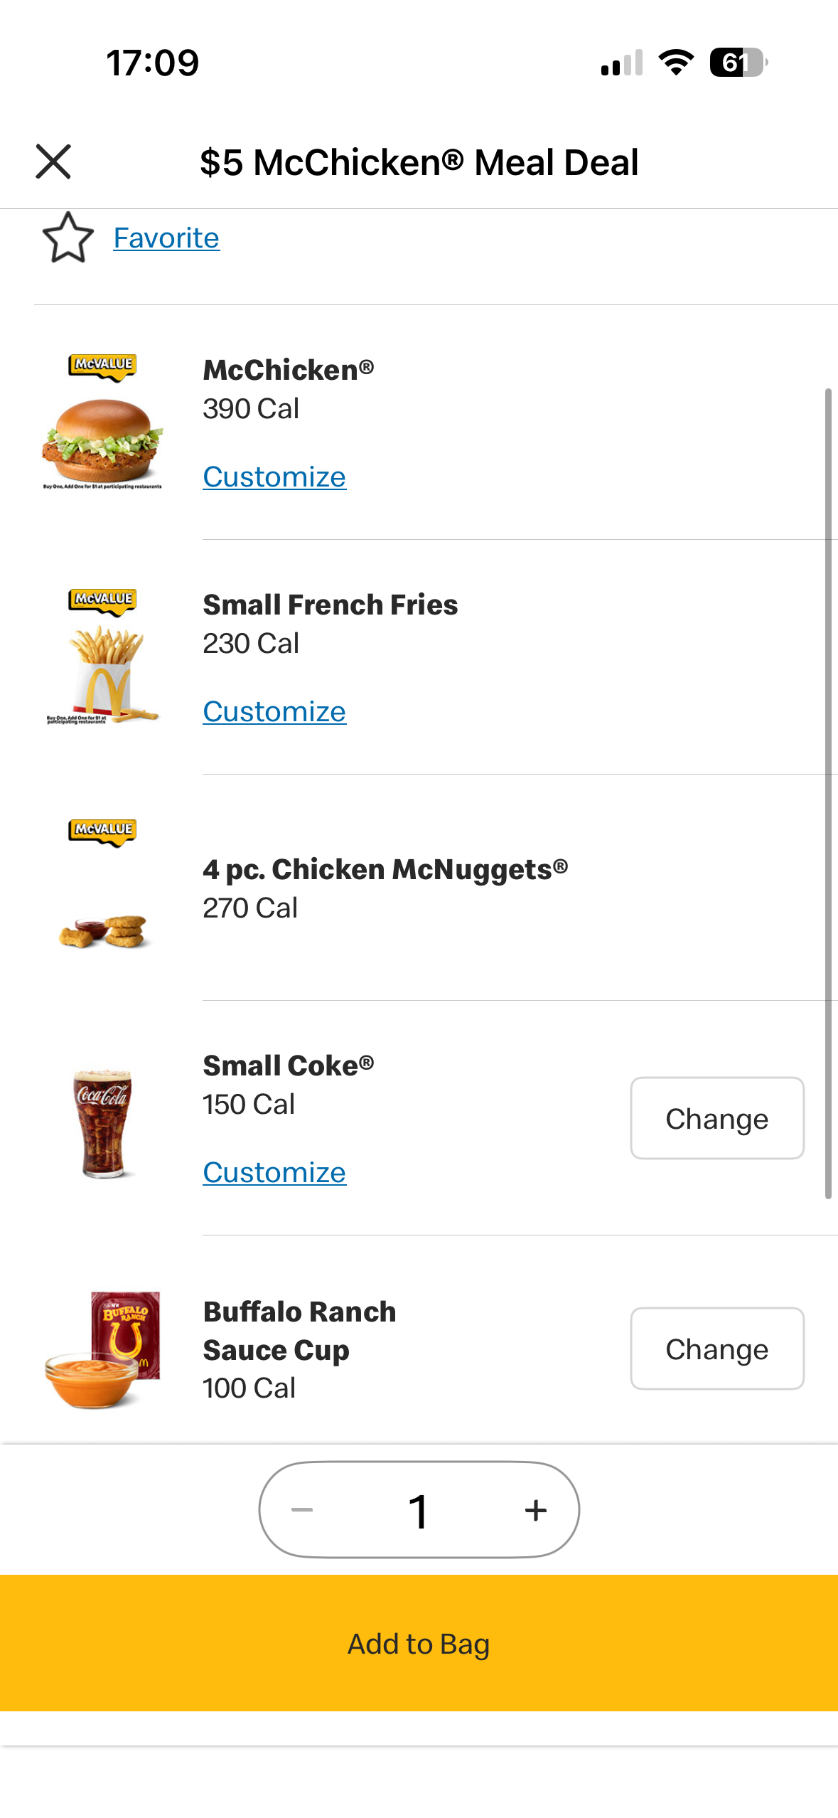Tap the McValue badge above the McChicken

[x=103, y=366]
